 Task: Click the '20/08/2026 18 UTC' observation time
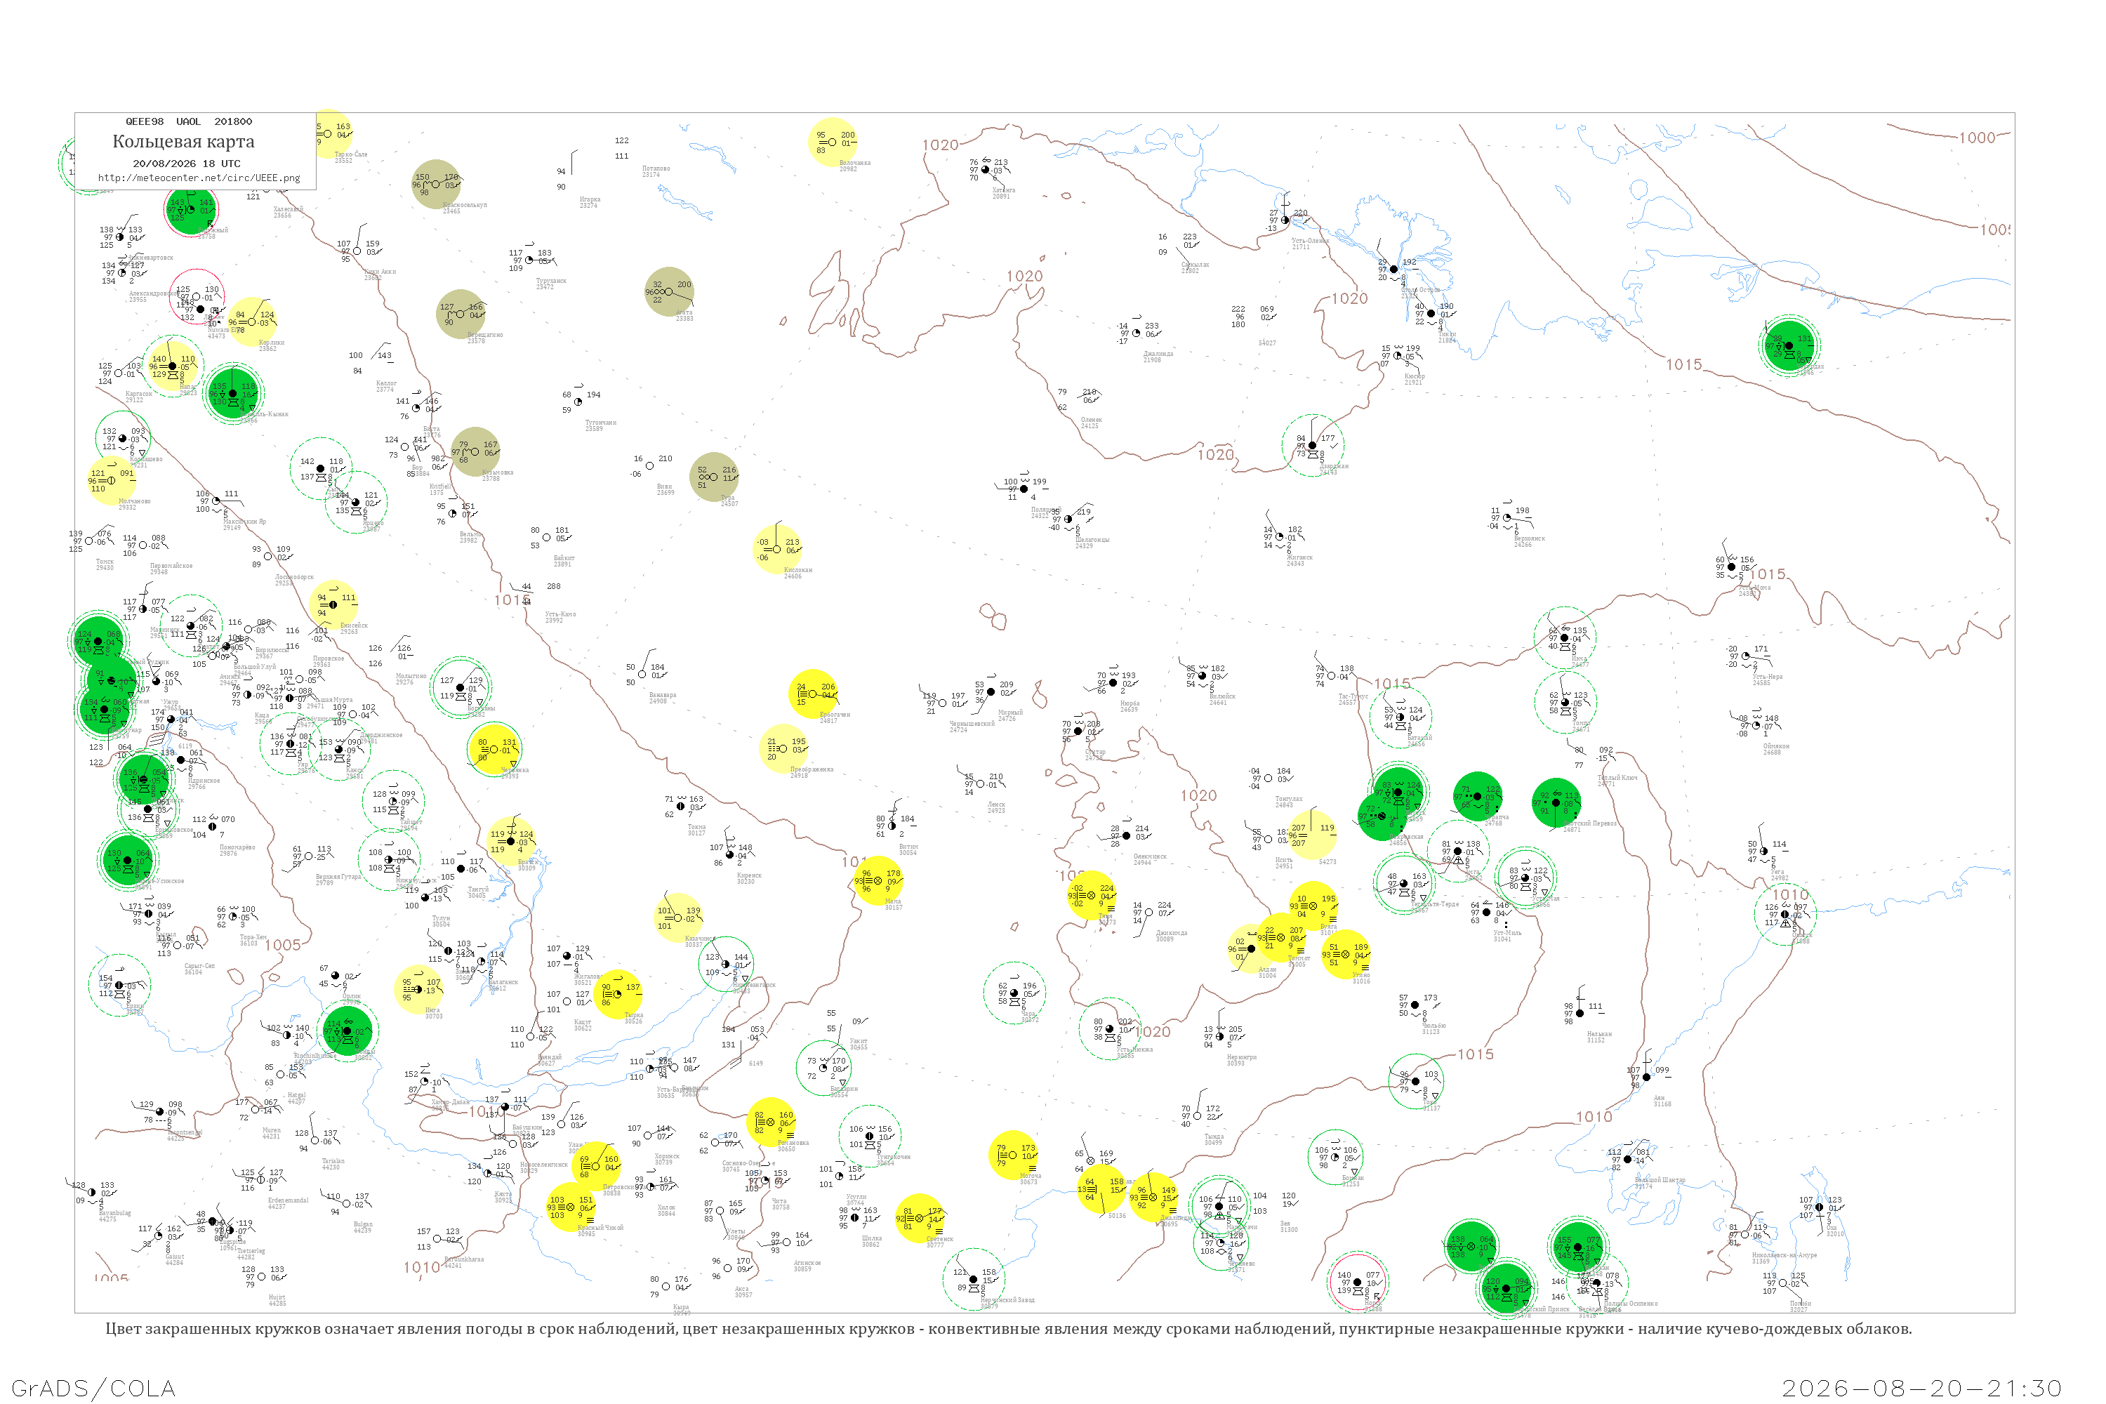coord(186,164)
